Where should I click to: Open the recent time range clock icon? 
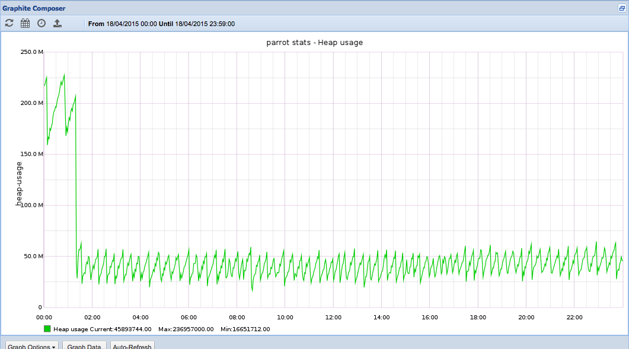click(x=41, y=23)
